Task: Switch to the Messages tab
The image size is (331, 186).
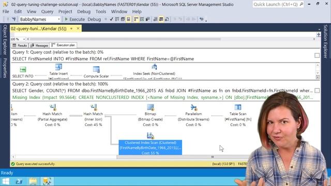Action: [x=39, y=45]
